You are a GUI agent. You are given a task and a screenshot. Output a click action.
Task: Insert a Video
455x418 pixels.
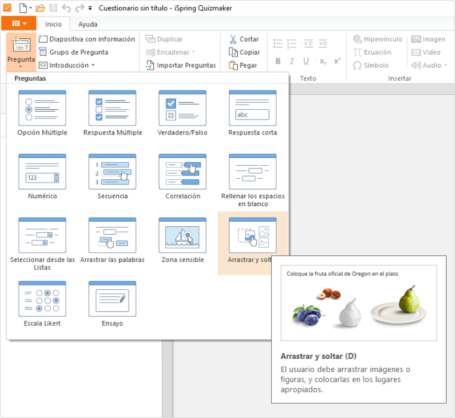(x=426, y=52)
